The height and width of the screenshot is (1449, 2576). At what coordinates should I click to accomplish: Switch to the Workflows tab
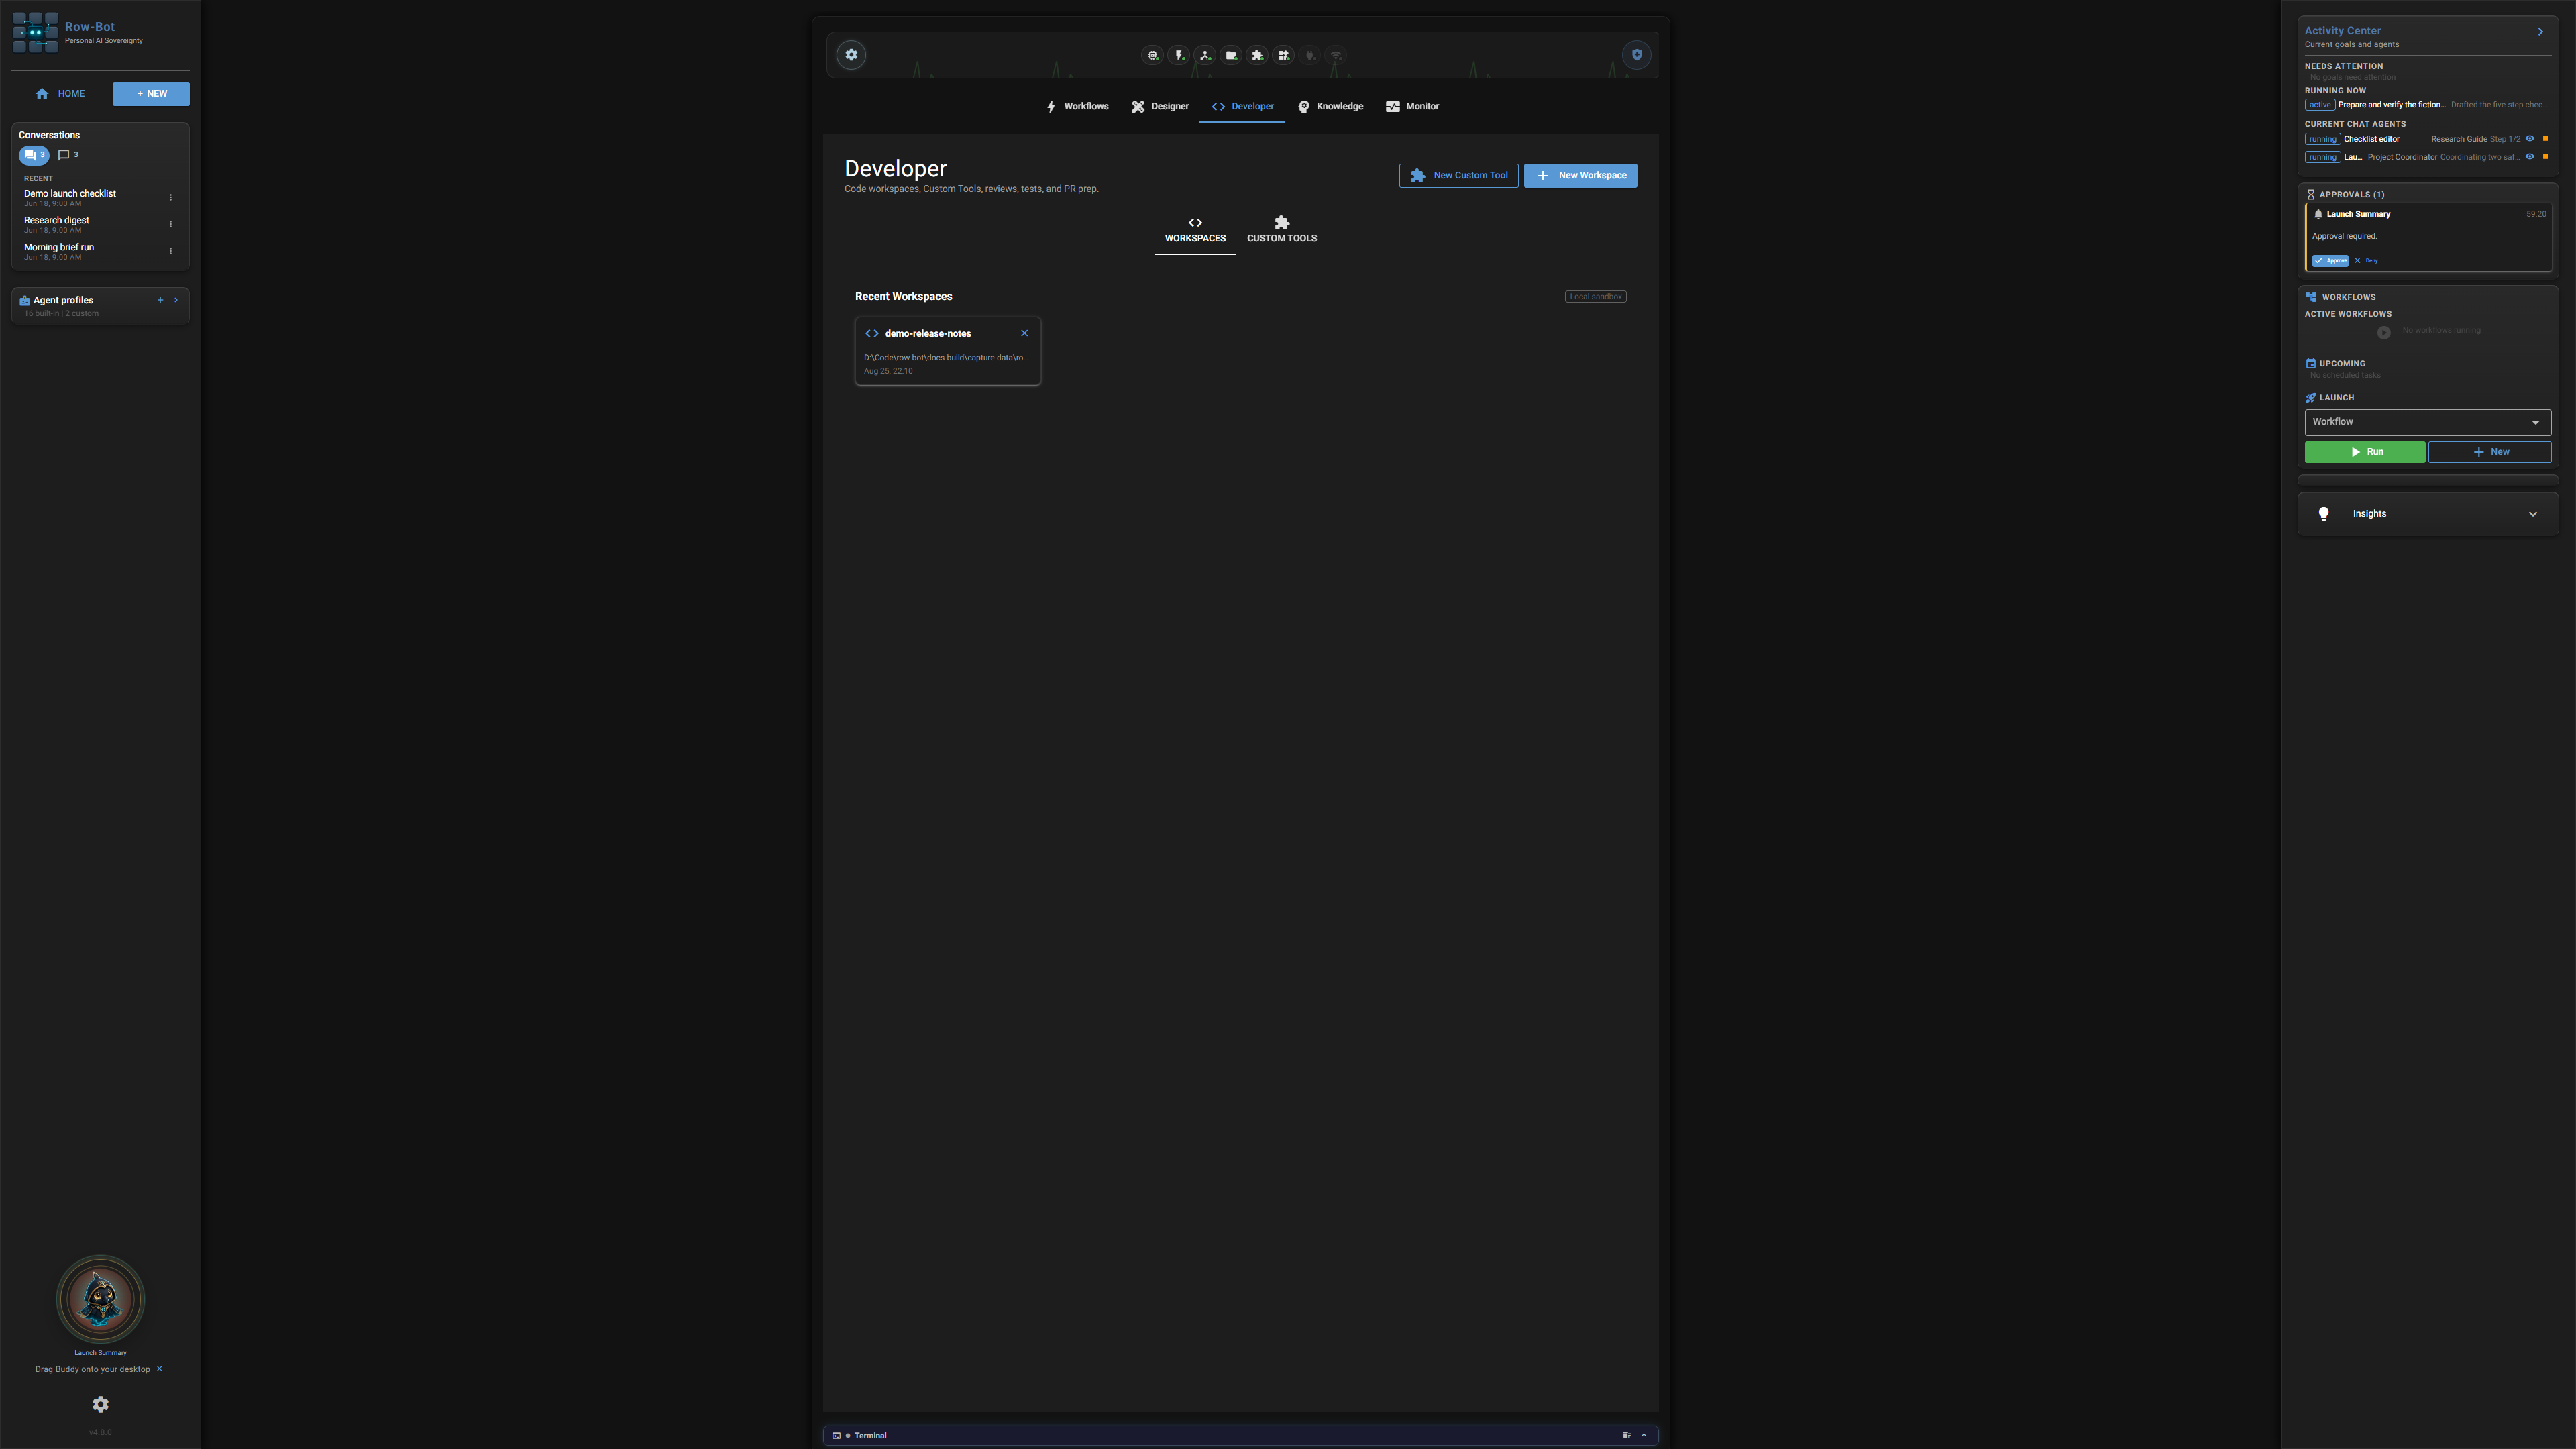click(x=1077, y=106)
